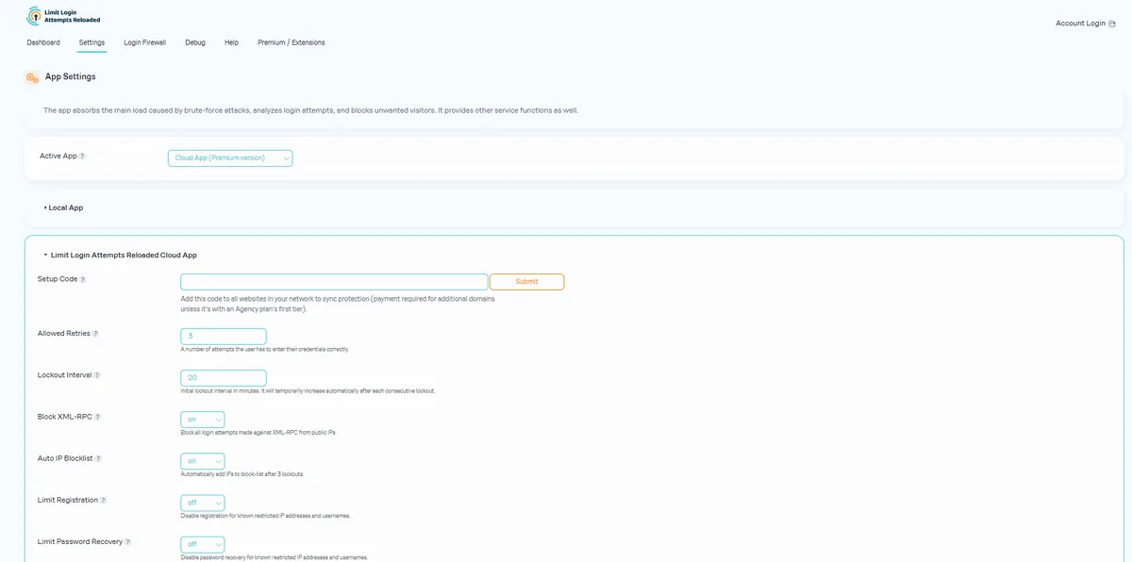Click help icon next to Limit Registration
Viewport: 1132px width, 562px height.
click(x=104, y=501)
